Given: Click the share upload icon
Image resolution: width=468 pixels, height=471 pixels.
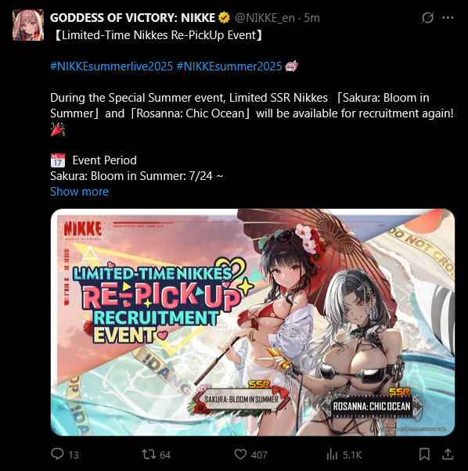Looking at the screenshot, I should click(x=448, y=454).
